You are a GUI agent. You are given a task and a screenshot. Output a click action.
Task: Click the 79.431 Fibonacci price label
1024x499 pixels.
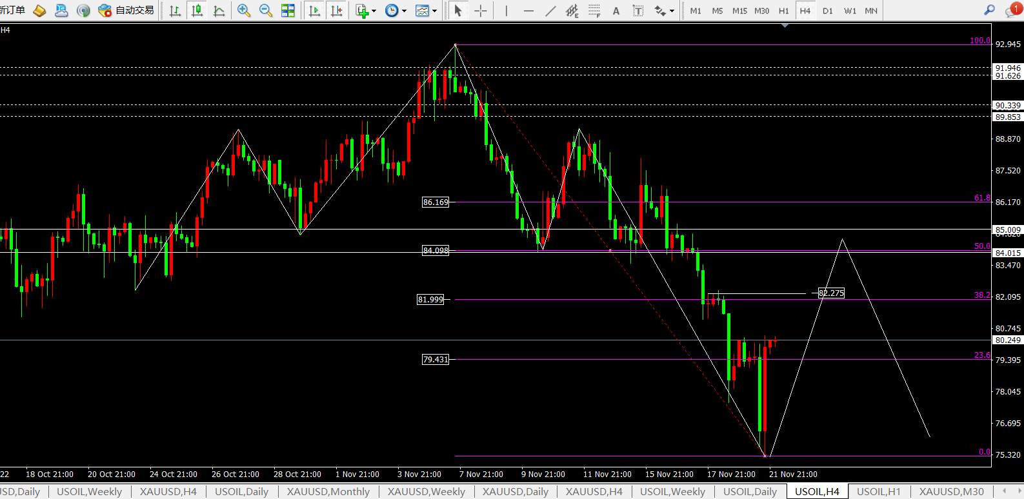436,360
